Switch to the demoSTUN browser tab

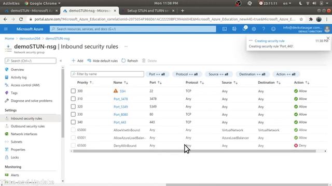31,10
